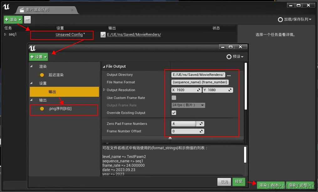Click the Unreal Engine logo in main window
This screenshot has height=192, width=318.
(6, 7)
